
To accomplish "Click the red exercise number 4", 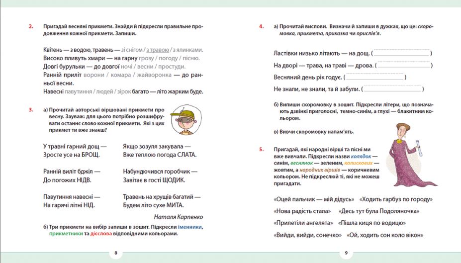I will pyautogui.click(x=261, y=26).
